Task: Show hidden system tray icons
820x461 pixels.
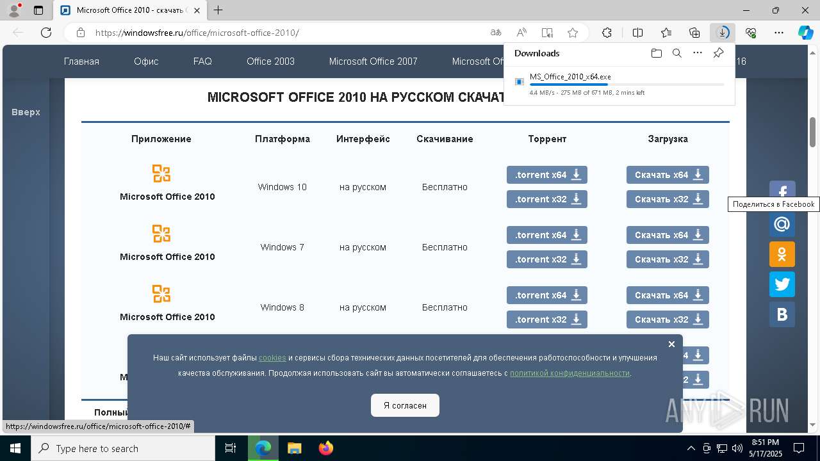Action: [x=691, y=448]
